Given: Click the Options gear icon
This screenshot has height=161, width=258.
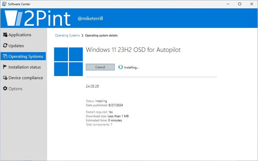Looking at the screenshot, I should [5, 88].
